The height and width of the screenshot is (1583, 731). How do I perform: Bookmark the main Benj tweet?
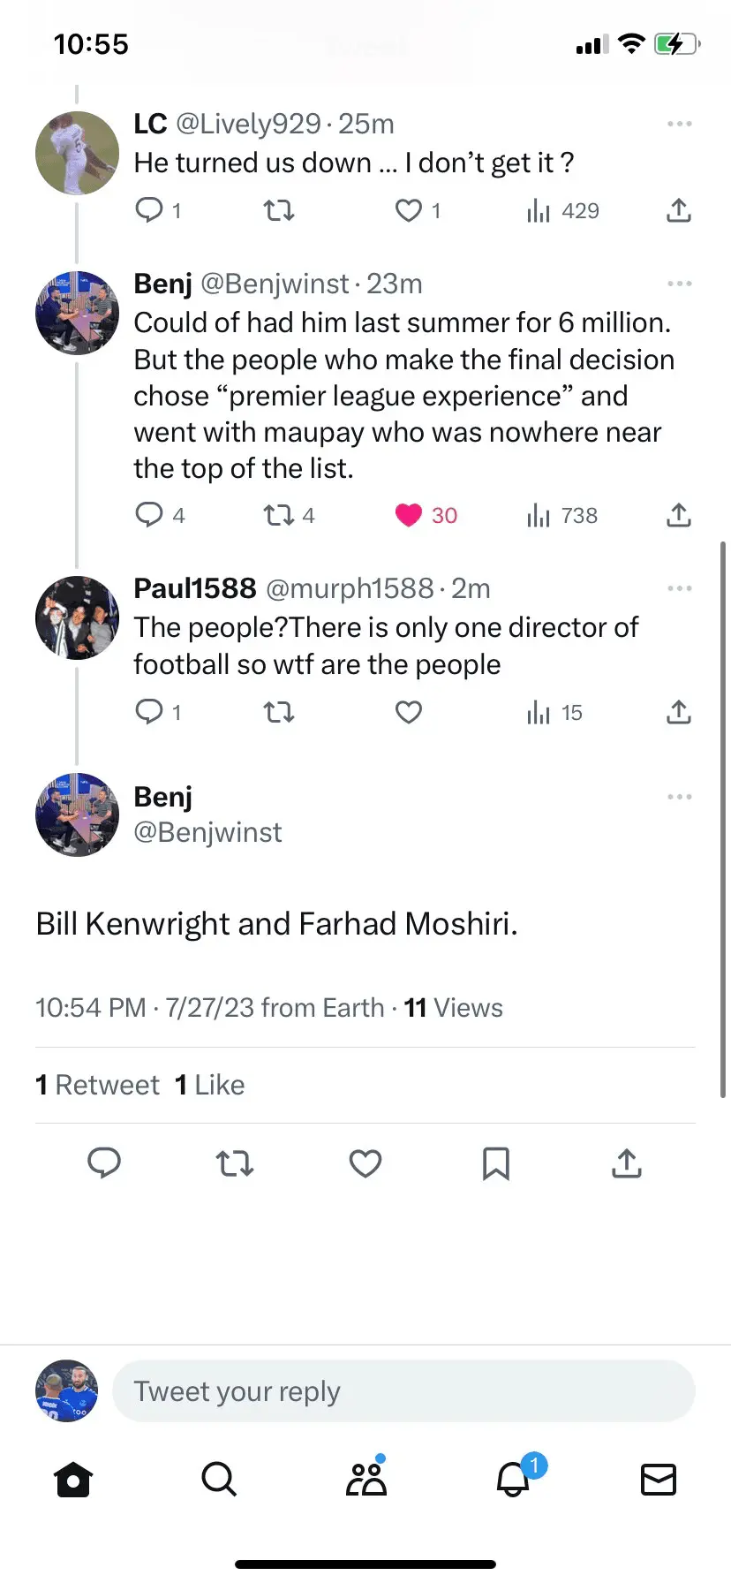coord(496,1163)
